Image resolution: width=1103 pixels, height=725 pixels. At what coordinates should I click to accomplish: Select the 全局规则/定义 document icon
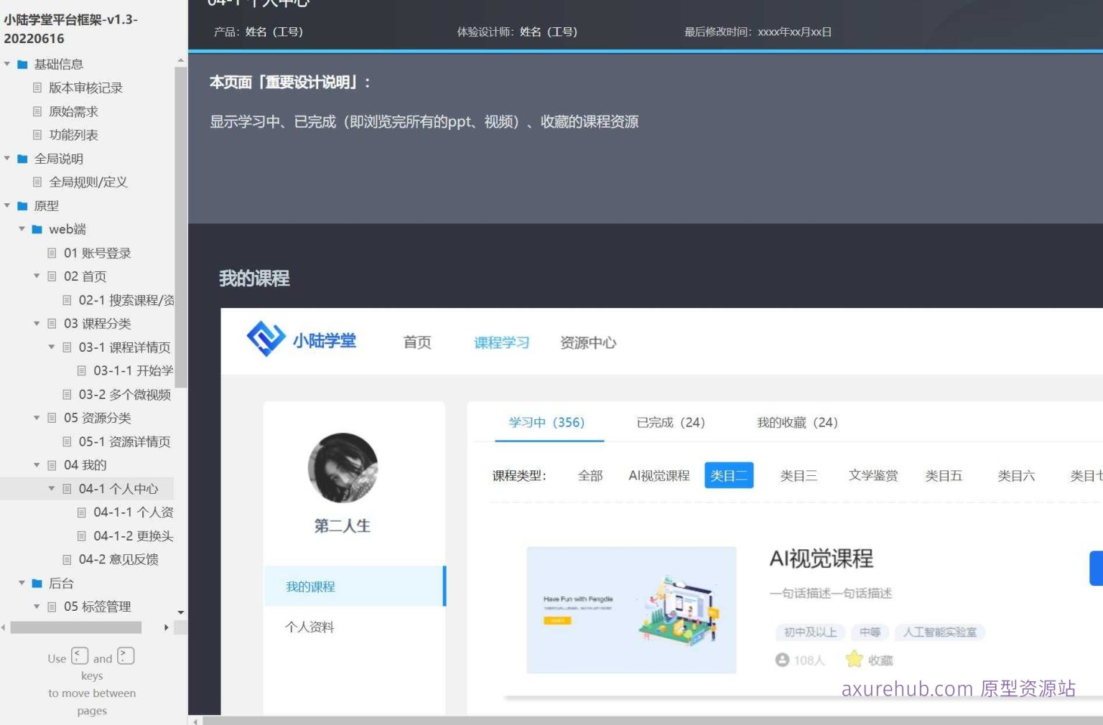pos(37,182)
